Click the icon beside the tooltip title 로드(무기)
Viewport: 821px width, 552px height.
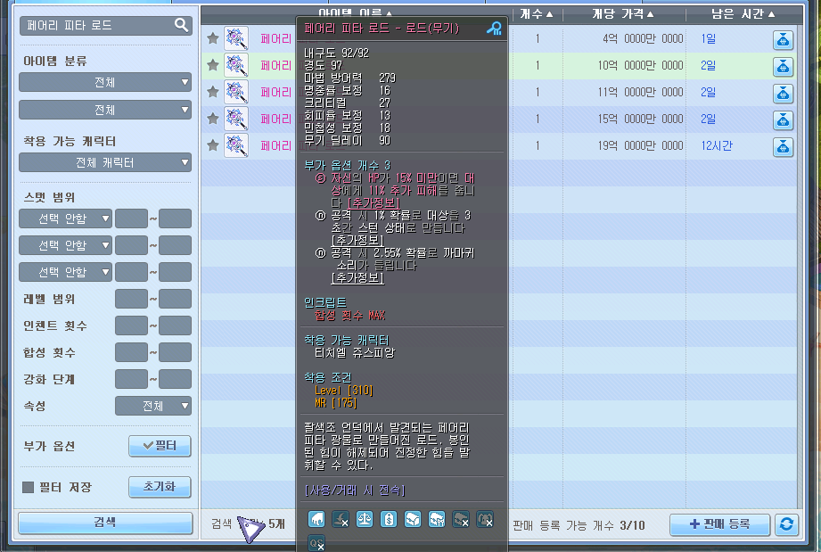click(x=494, y=28)
